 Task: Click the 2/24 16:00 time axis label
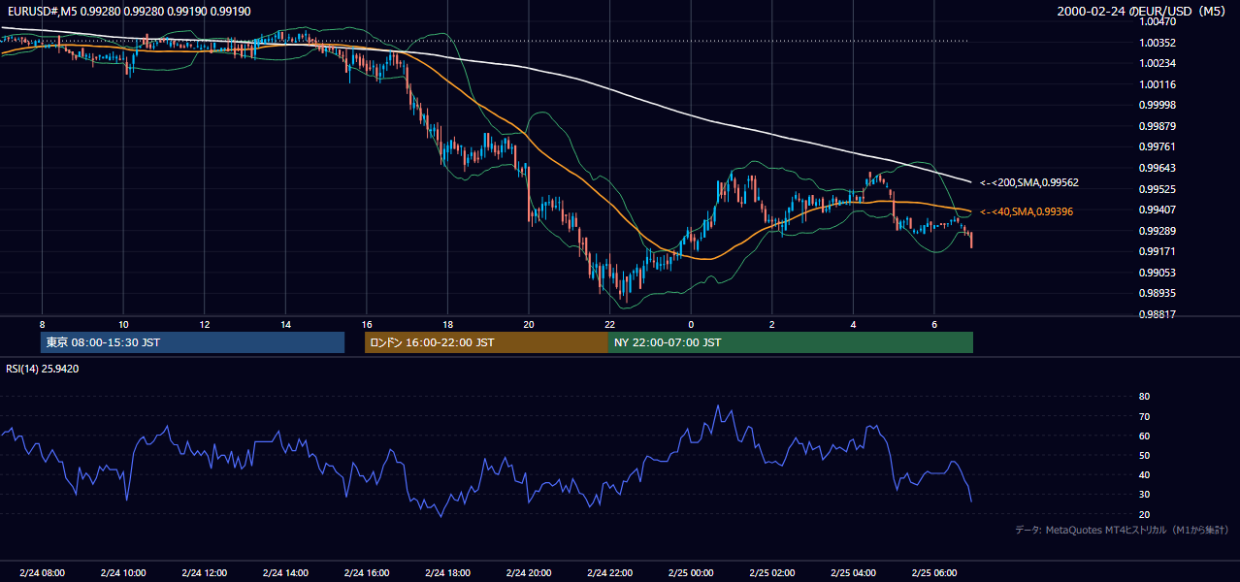367,572
